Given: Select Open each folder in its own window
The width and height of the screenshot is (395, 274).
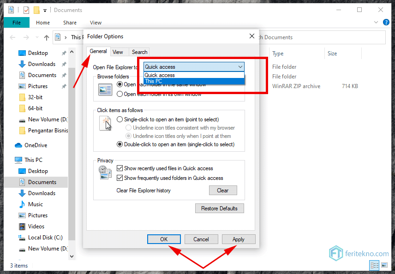Looking at the screenshot, I should [120, 94].
